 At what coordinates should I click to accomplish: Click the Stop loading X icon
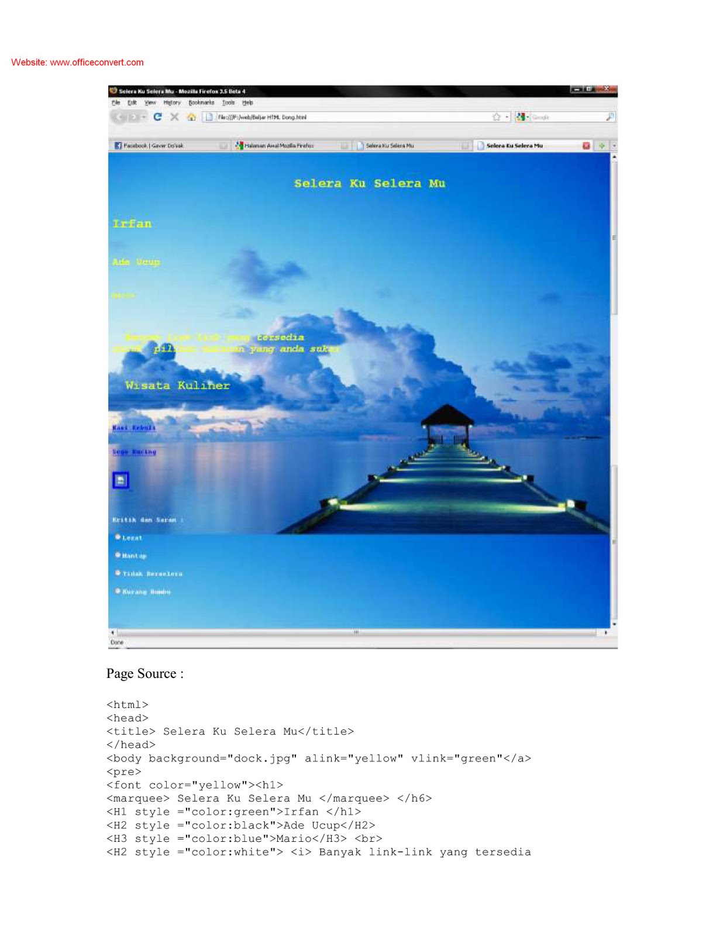[x=174, y=117]
